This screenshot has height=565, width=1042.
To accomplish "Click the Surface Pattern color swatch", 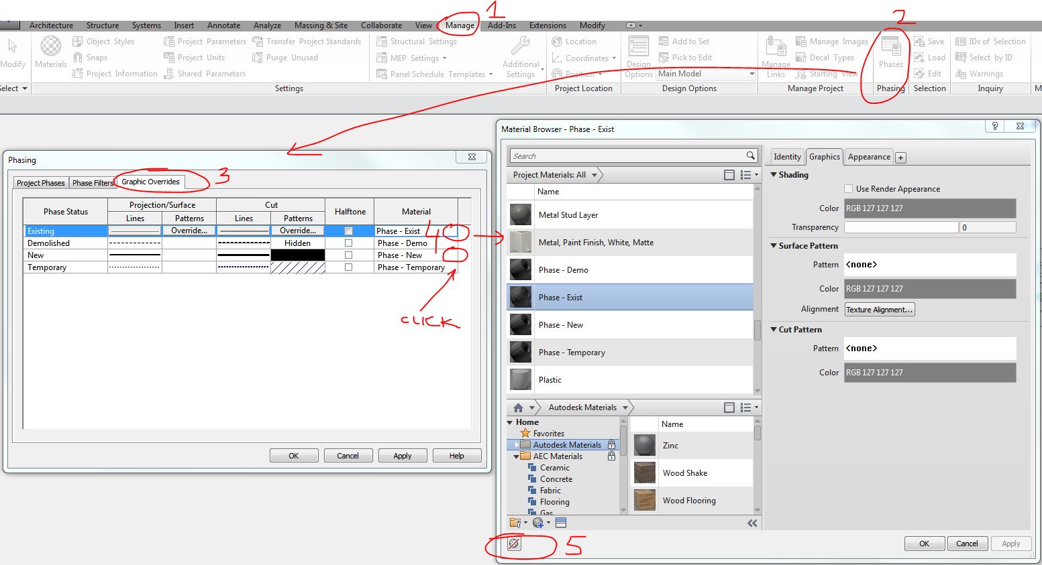I will (930, 289).
